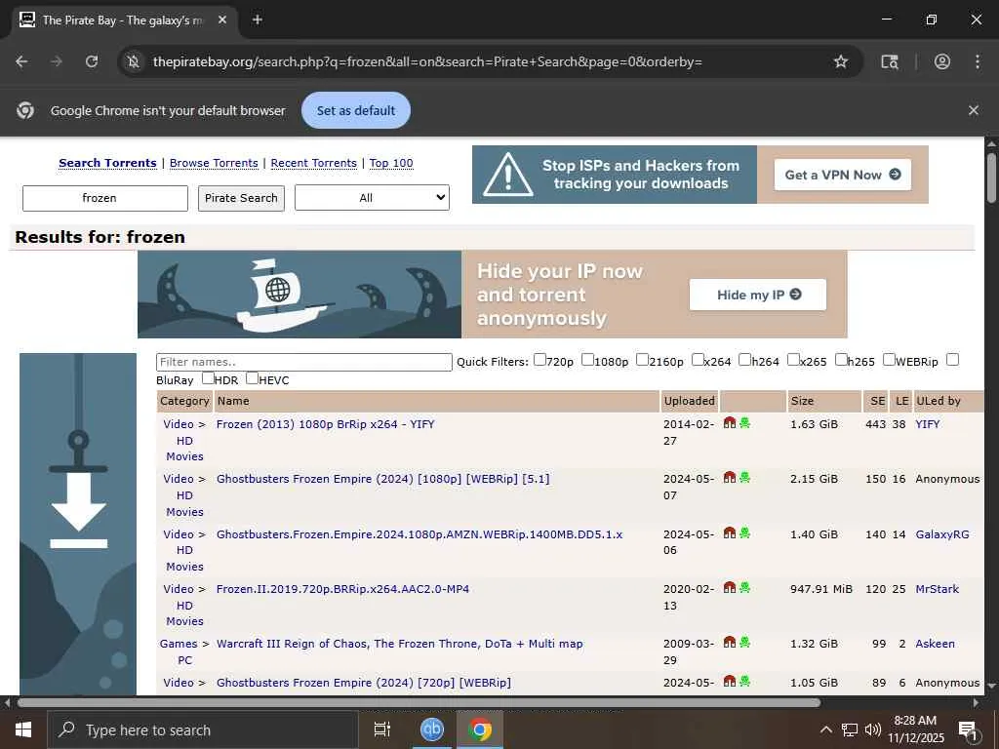Image resolution: width=999 pixels, height=749 pixels.
Task: Click magnet icon for Ghostbusters Frozen Empire [720p]
Action: click(x=730, y=682)
